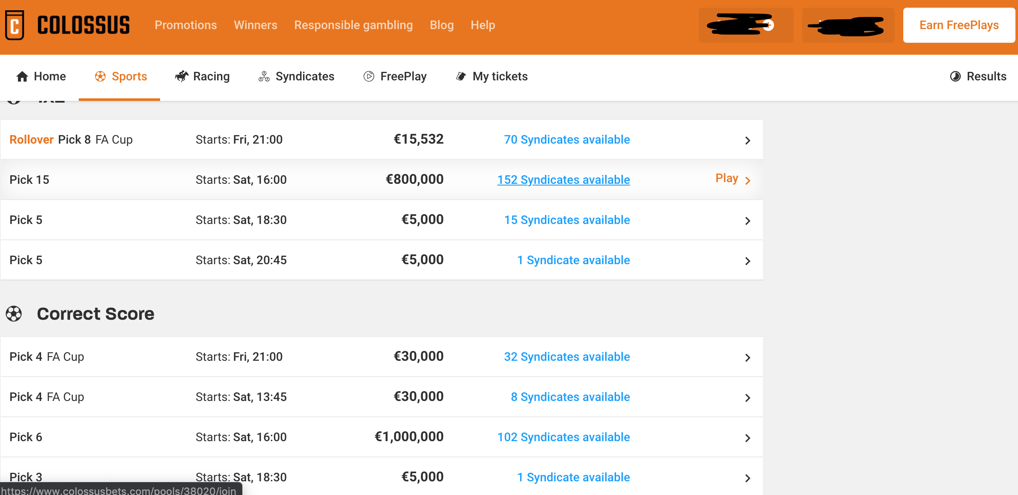Open 8 Syndicates available link

(x=570, y=397)
